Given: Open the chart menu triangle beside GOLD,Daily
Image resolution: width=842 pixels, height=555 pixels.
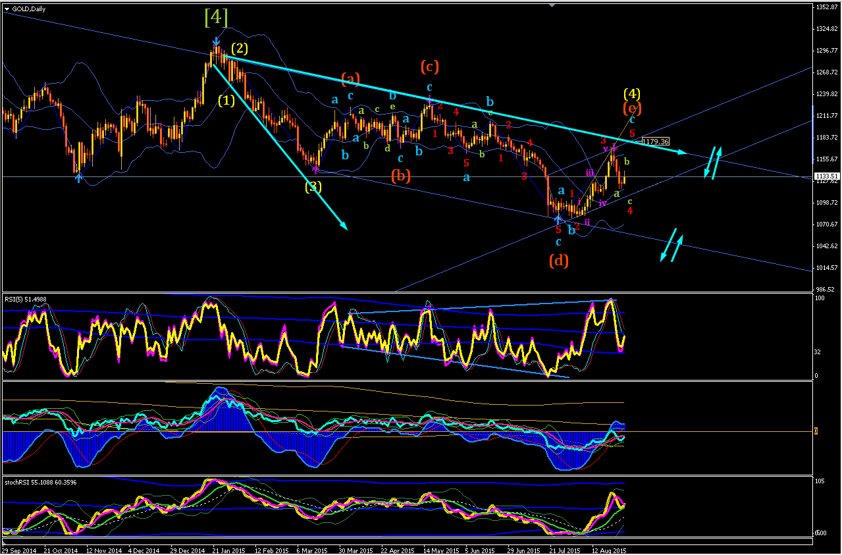Looking at the screenshot, I should pos(7,9).
